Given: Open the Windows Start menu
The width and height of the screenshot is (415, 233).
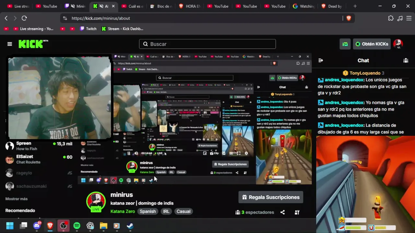Looking at the screenshot, I should 10,226.
